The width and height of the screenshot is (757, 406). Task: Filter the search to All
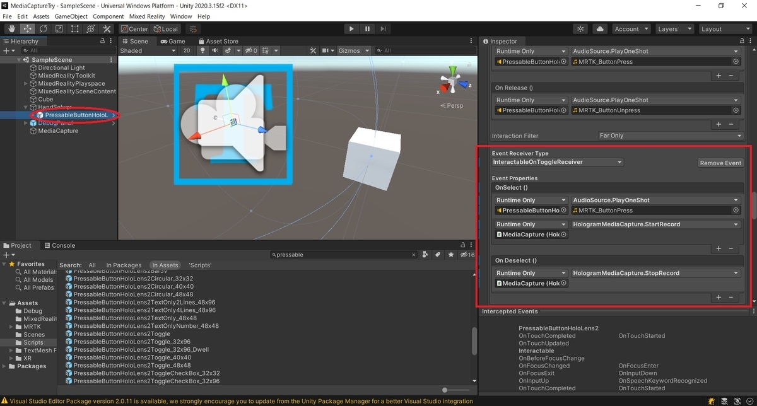92,265
